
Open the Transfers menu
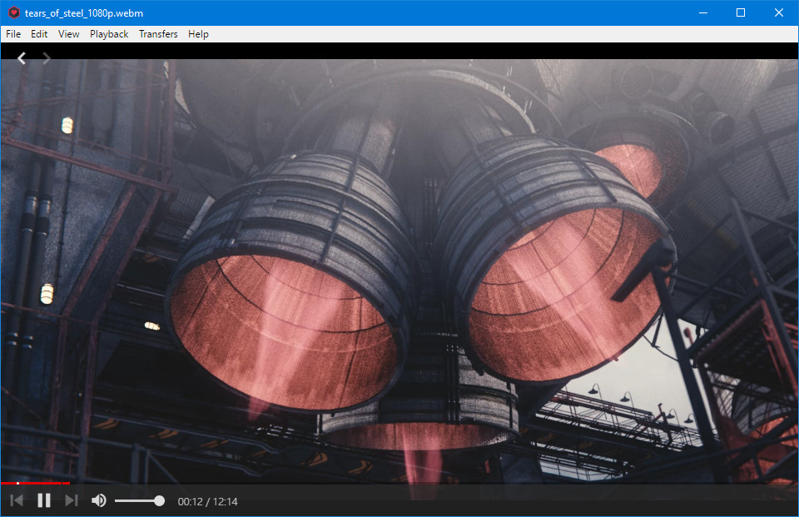click(x=158, y=34)
